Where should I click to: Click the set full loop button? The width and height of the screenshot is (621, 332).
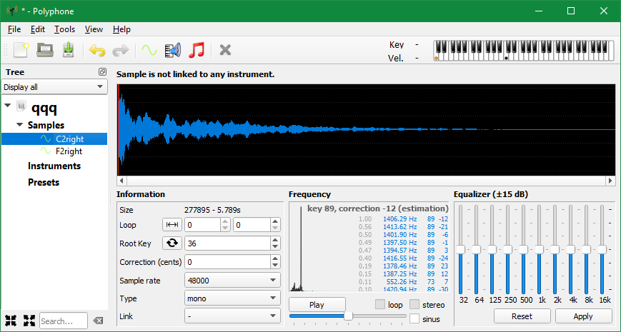(172, 225)
